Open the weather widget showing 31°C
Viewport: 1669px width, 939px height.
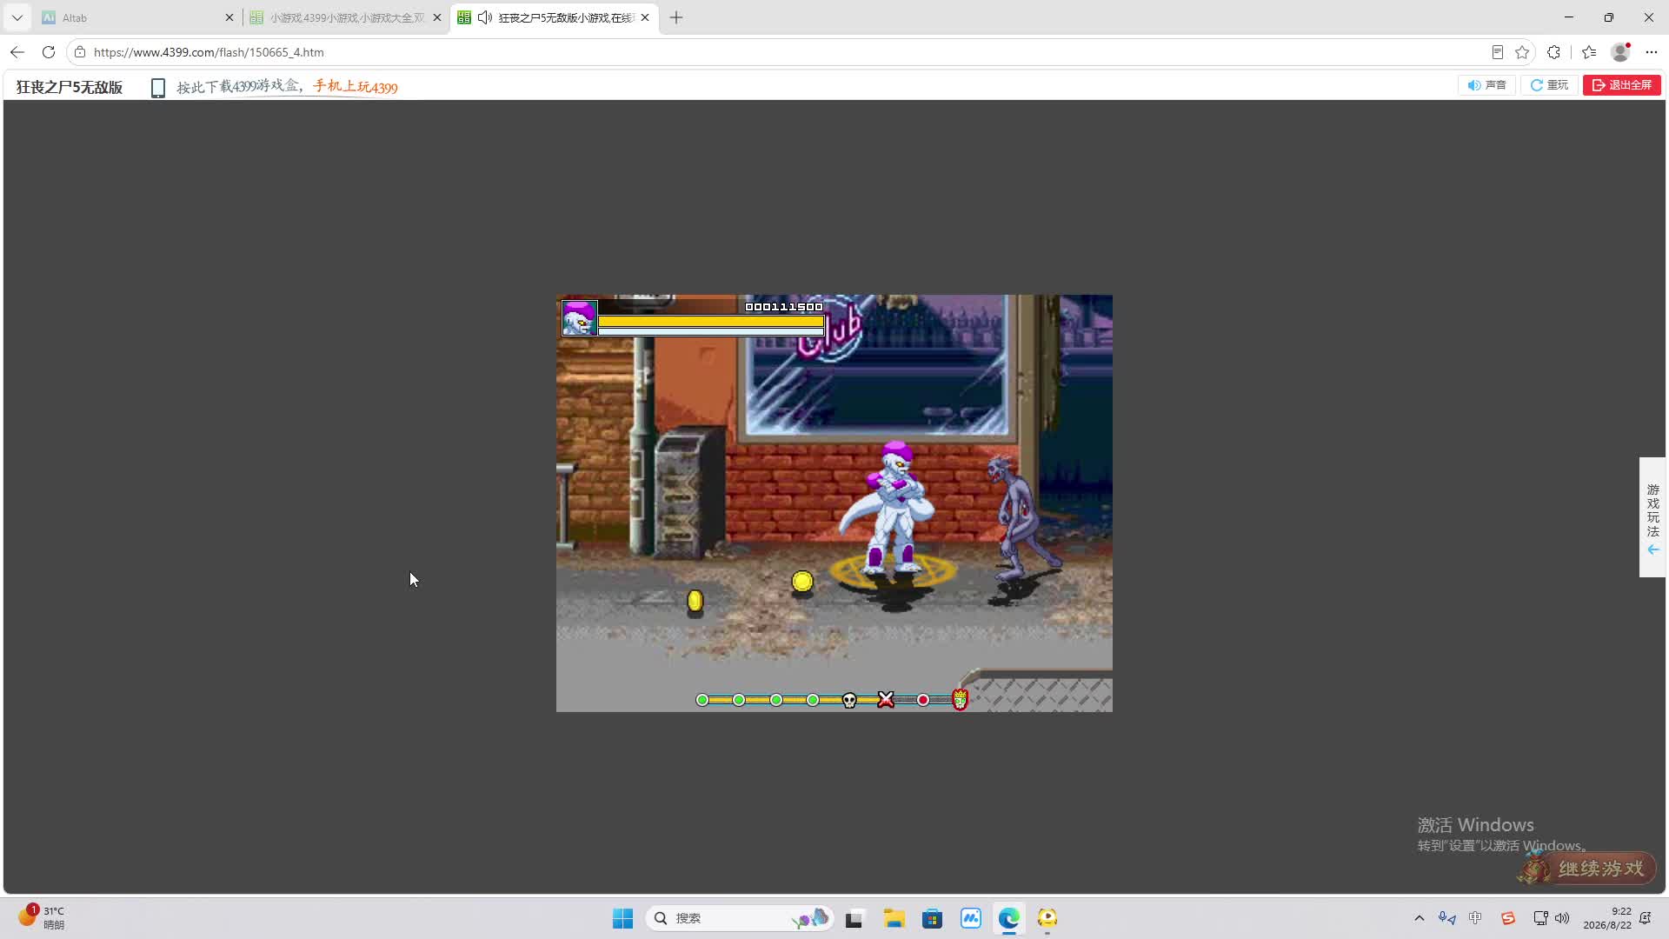point(42,917)
